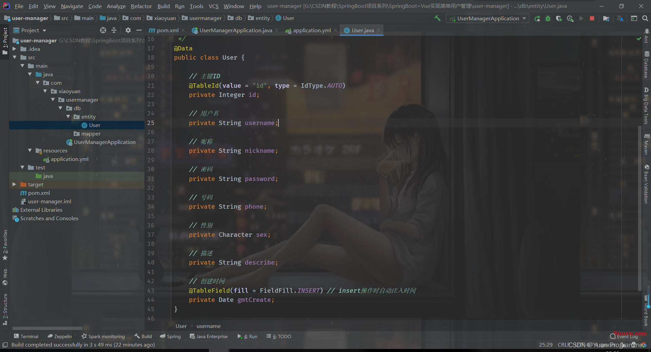This screenshot has width=651, height=352.
Task: Collapse the xiaoyuan package
Action: (x=45, y=91)
